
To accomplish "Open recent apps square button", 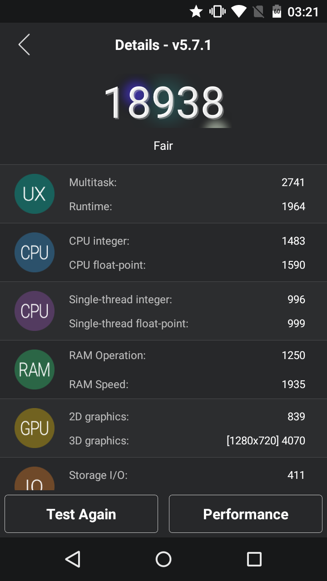I will tap(254, 559).
